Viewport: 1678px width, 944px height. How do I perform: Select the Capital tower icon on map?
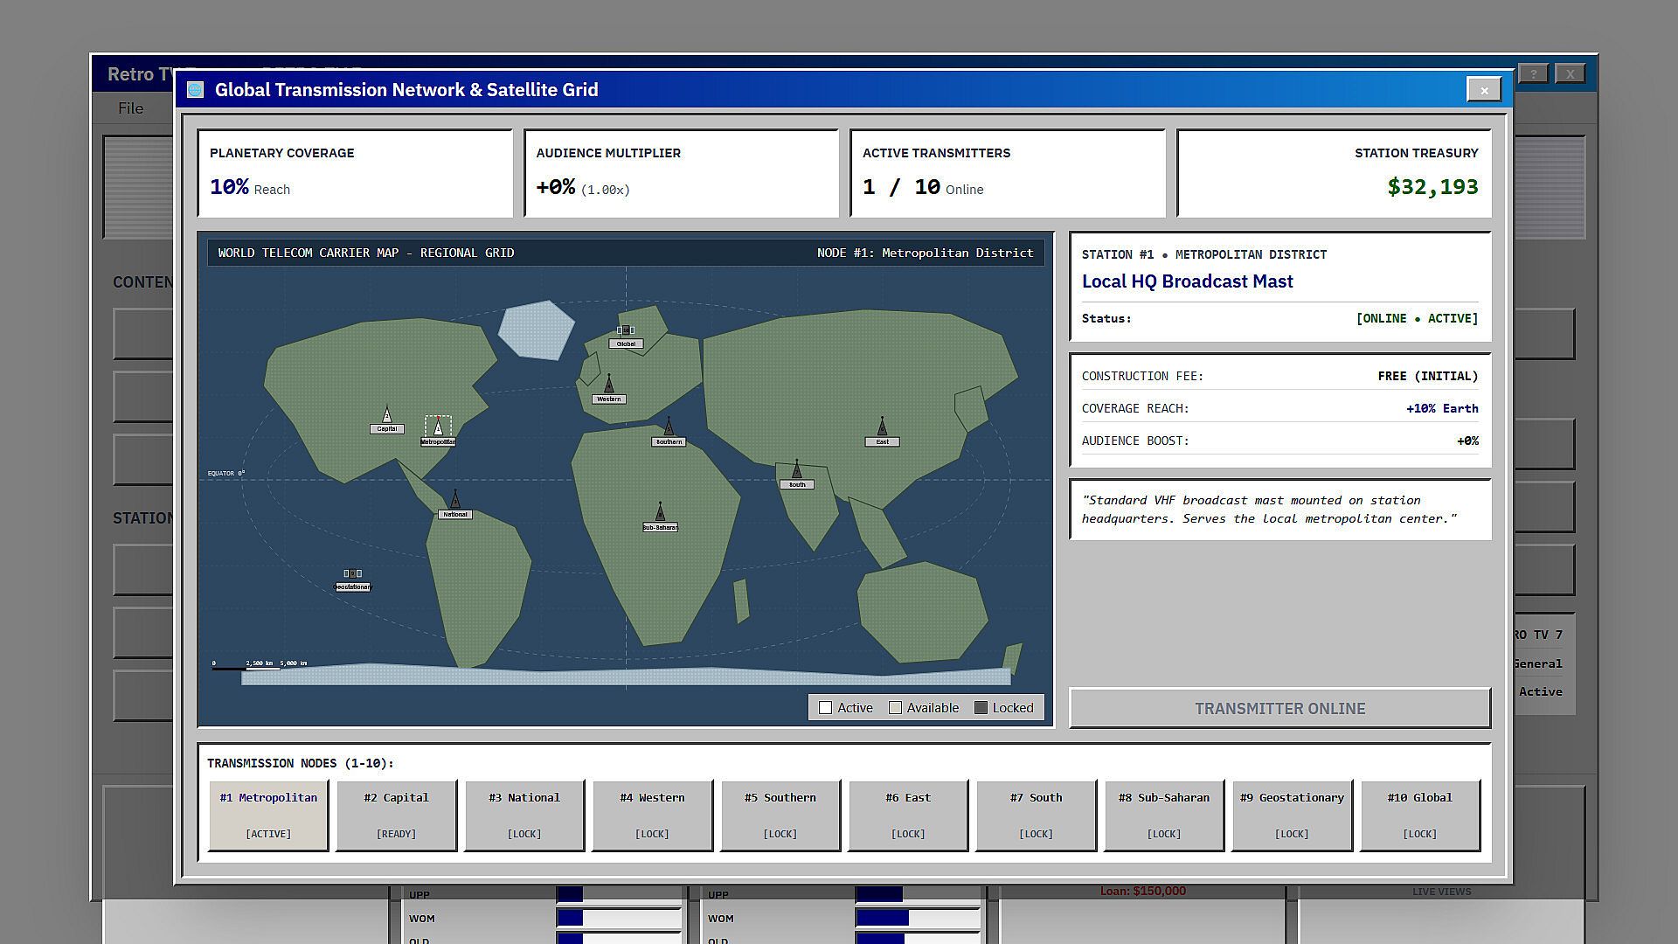pos(387,414)
